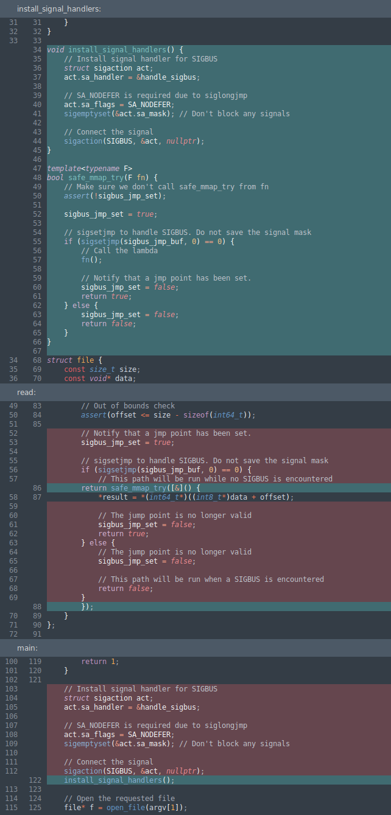This screenshot has height=815, width=391.
Task: Click the "} else {" line in the removed block
Action: (94, 543)
